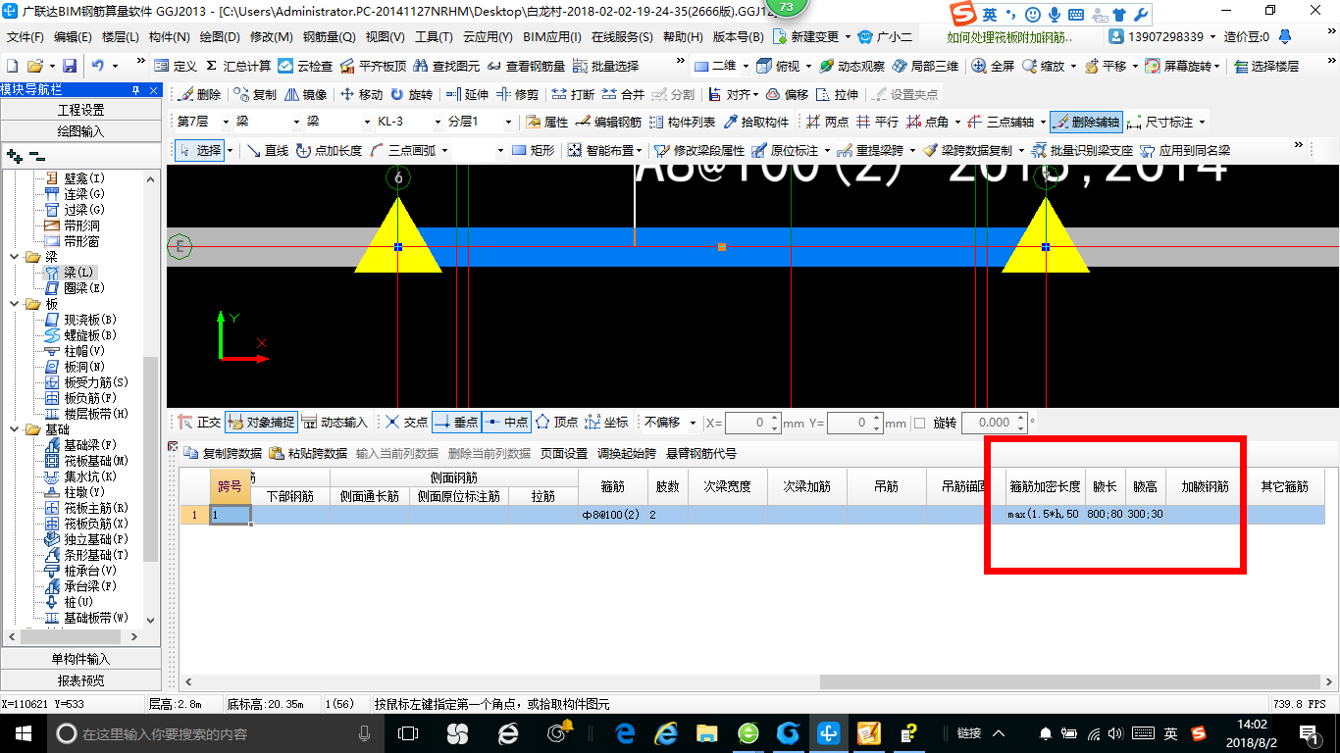The height and width of the screenshot is (753, 1340).
Task: Activate 批量选择 batch select
Action: [605, 66]
